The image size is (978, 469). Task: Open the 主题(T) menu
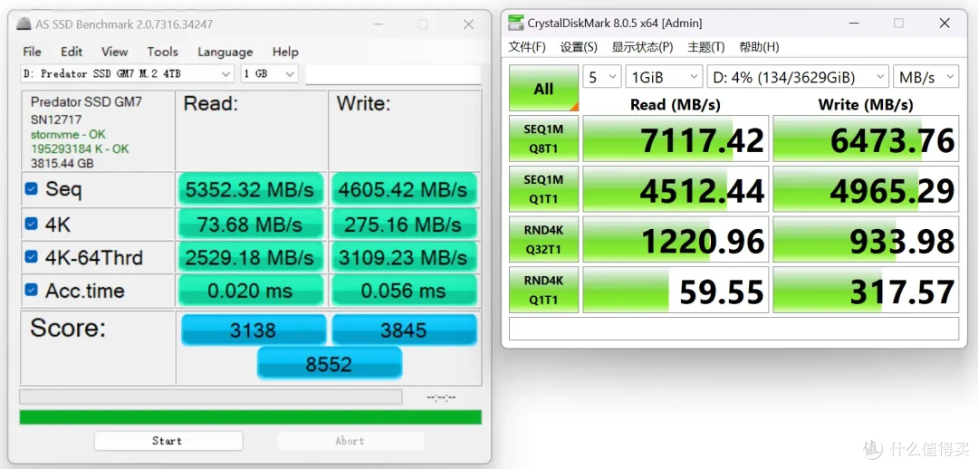coord(706,47)
